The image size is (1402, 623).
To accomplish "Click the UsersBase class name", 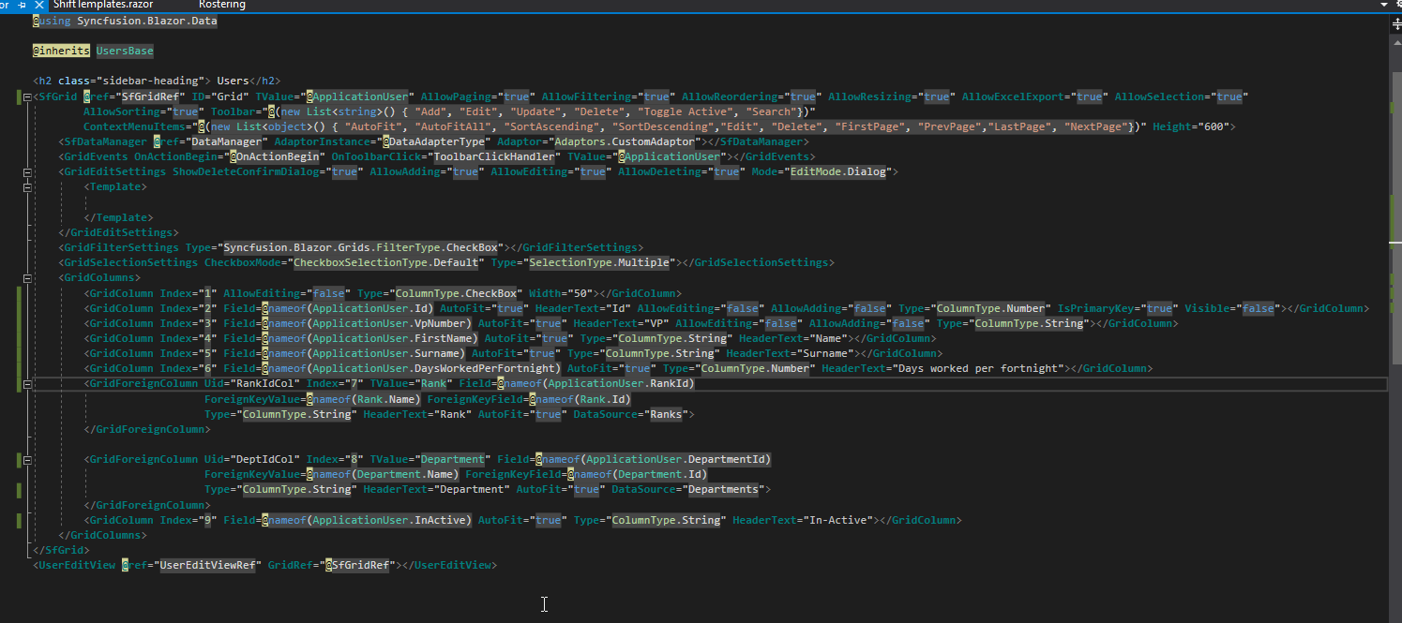I will click(125, 51).
